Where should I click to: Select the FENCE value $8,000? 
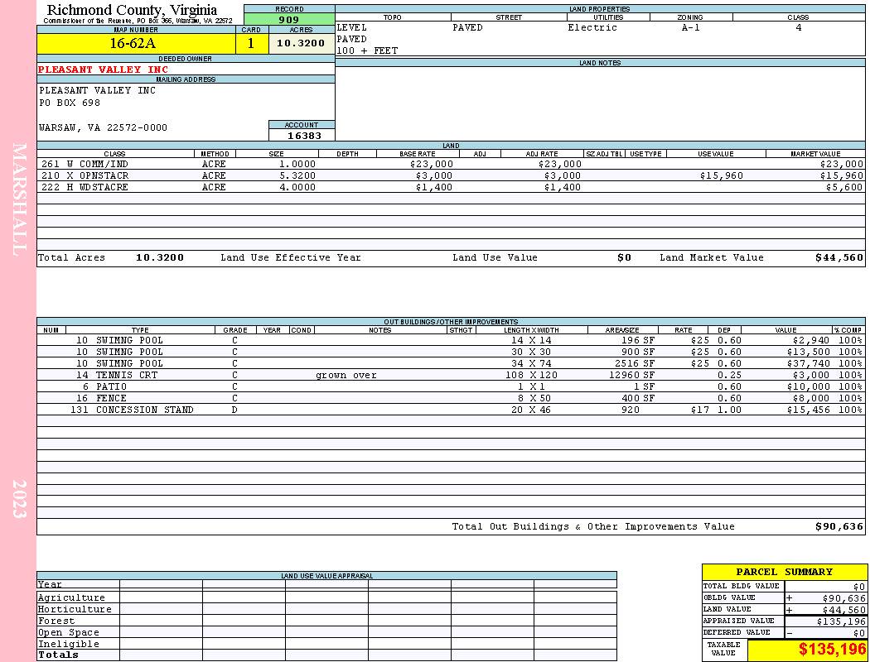(808, 398)
